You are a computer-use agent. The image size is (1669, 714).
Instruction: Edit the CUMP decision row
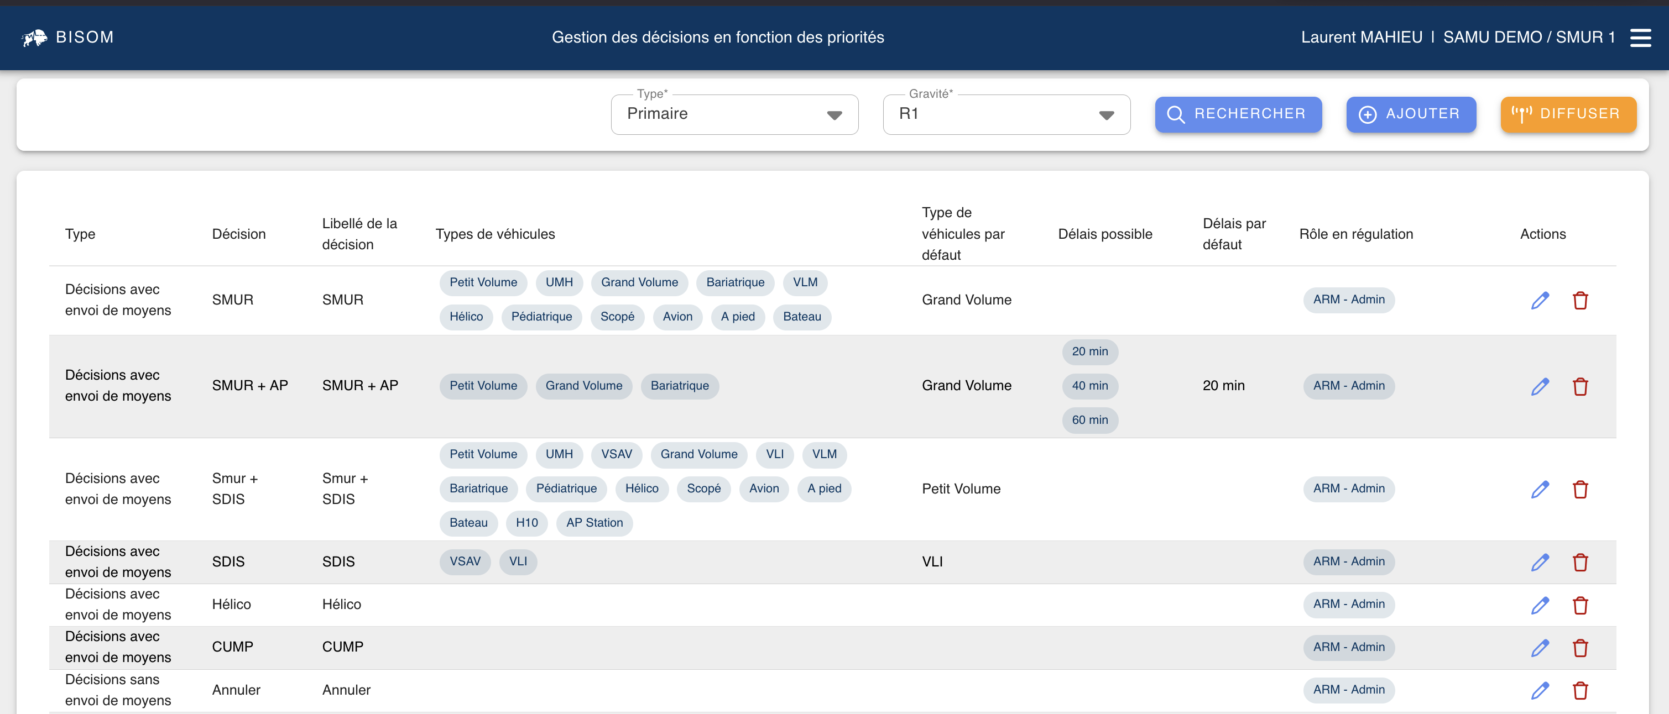coord(1540,647)
